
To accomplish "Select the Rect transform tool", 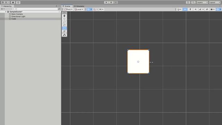I will point(65,28).
